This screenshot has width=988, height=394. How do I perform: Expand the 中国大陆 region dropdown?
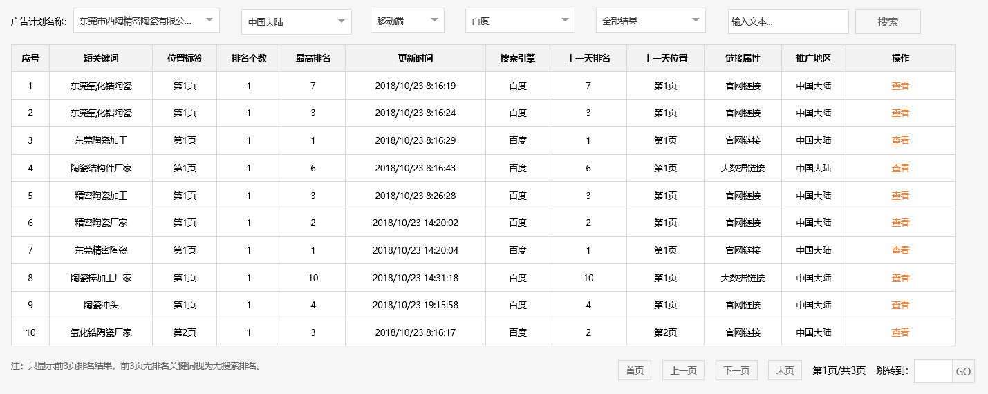(296, 22)
